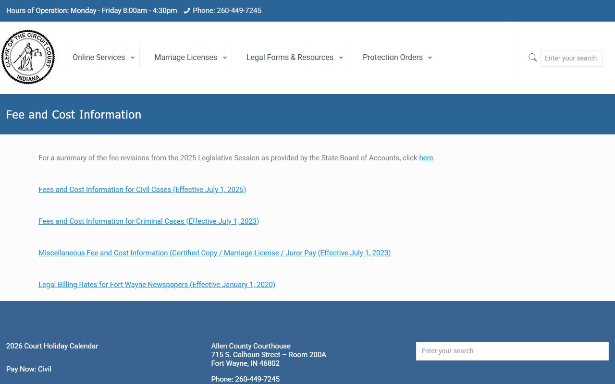Open the Online Services menu
This screenshot has height=384, width=615.
point(99,57)
